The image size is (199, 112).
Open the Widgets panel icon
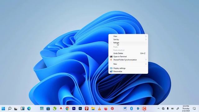[x=23, y=109]
